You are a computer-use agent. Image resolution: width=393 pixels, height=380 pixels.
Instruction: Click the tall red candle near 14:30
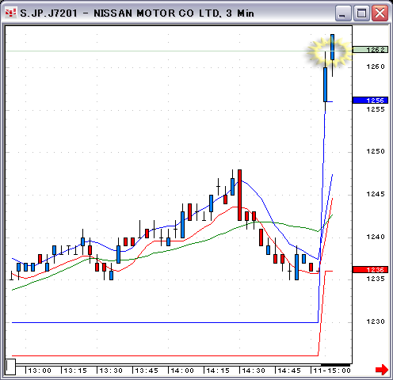click(239, 195)
